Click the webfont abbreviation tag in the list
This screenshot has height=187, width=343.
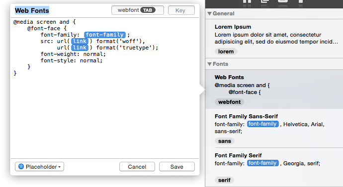pyautogui.click(x=229, y=102)
